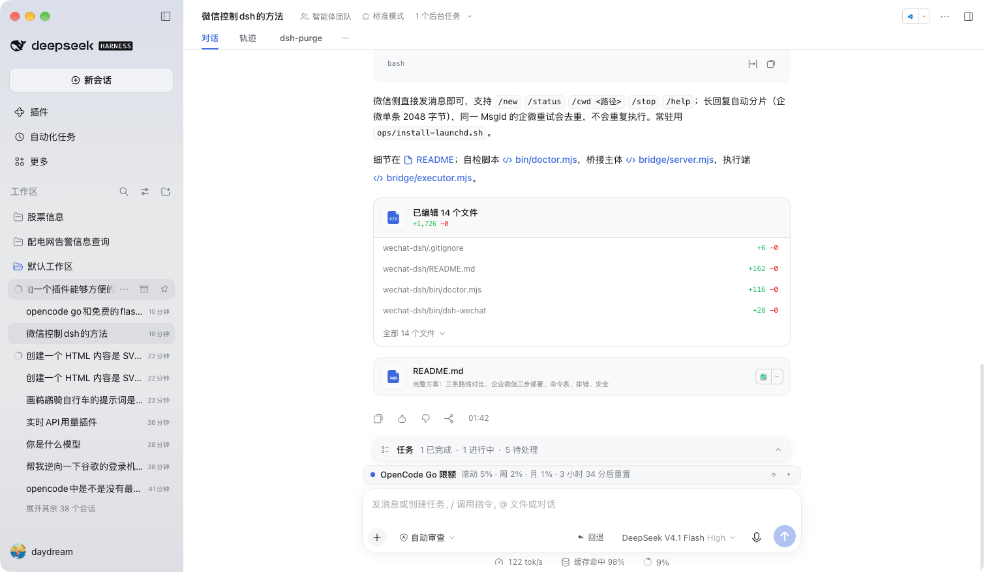Expand 全部 14 个文件 list

click(x=414, y=334)
